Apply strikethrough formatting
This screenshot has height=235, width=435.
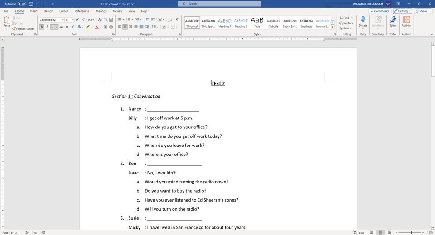click(61, 27)
